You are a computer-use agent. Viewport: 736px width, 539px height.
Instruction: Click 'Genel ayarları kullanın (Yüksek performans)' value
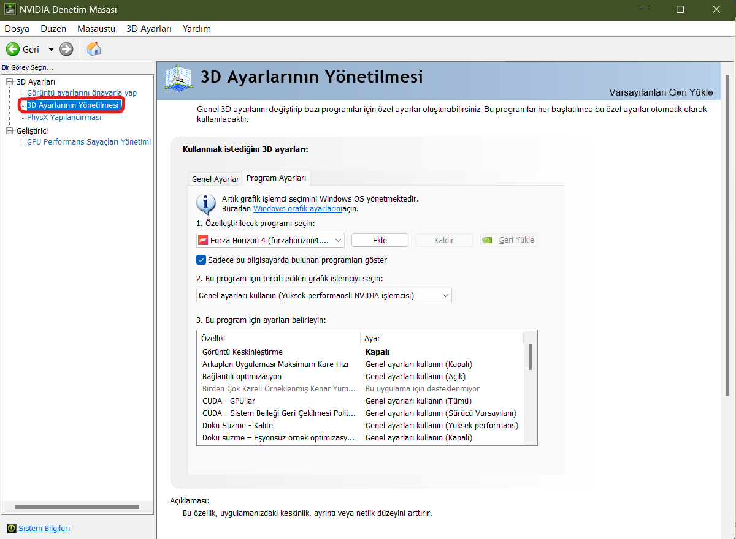[x=442, y=426]
